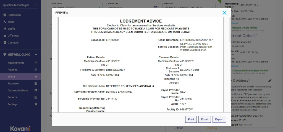Click the Expenses wallet icon

(36, 84)
